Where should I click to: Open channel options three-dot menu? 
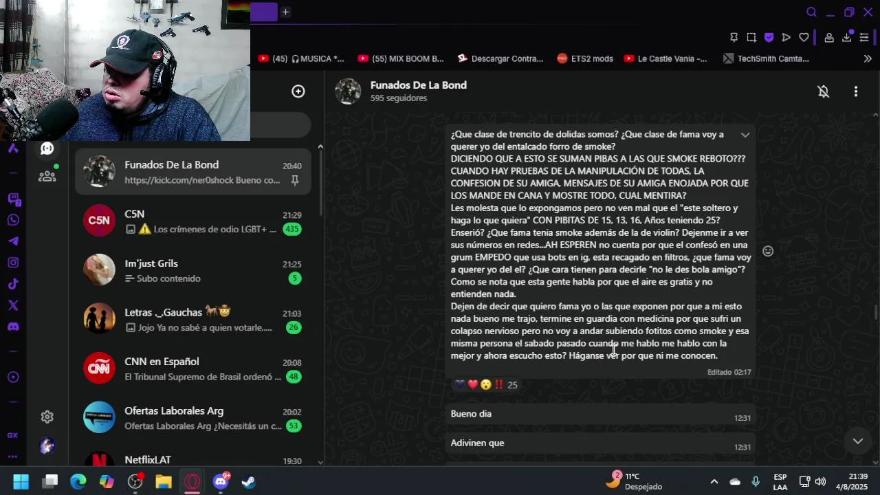tap(856, 91)
